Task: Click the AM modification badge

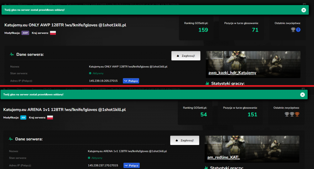Action: click(23, 117)
